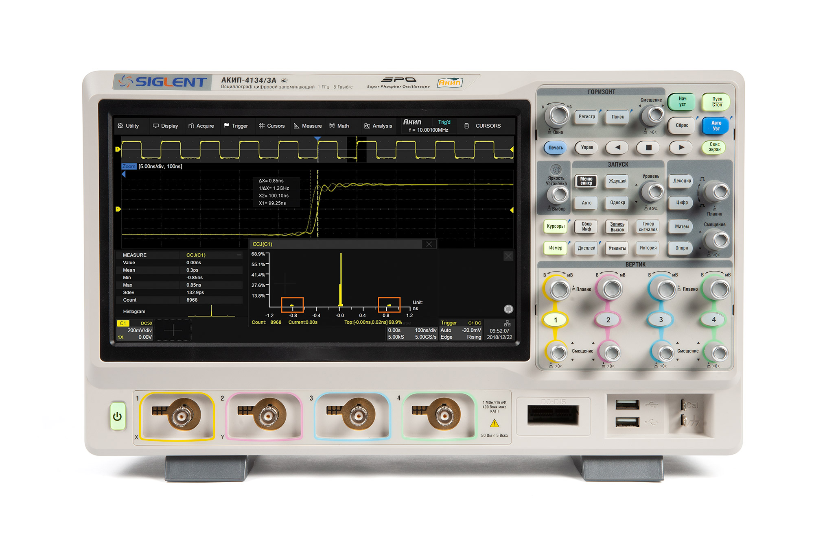814x542 pixels.
Task: Push the Пуск Стоп run/stop button
Action: 716,102
